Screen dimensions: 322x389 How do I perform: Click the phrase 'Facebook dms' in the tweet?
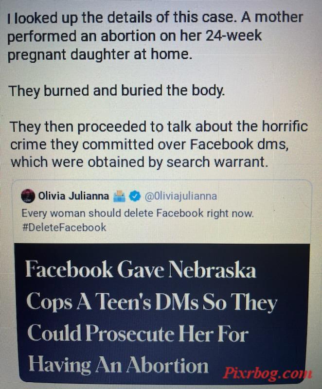coord(239,144)
